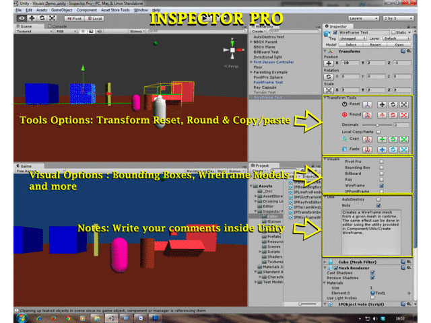The height and width of the screenshot is (323, 431).
Task: Collapse the Visuals foldout
Action: point(325,159)
